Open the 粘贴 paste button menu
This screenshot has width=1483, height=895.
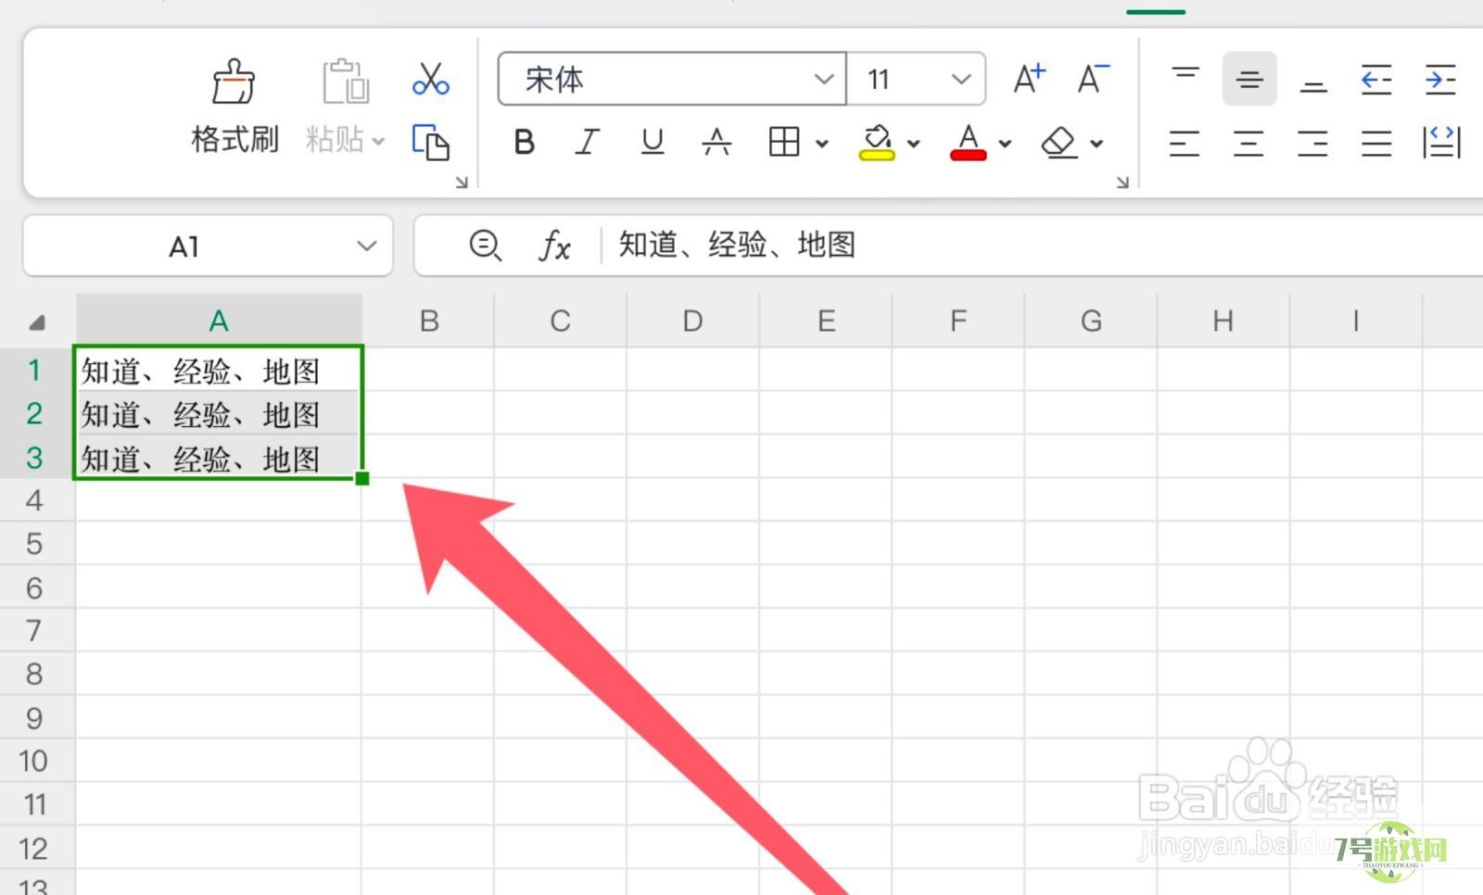click(x=345, y=140)
